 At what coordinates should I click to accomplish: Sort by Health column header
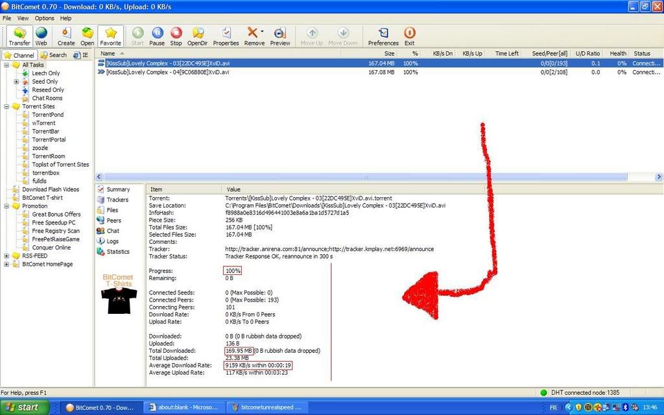tap(617, 53)
